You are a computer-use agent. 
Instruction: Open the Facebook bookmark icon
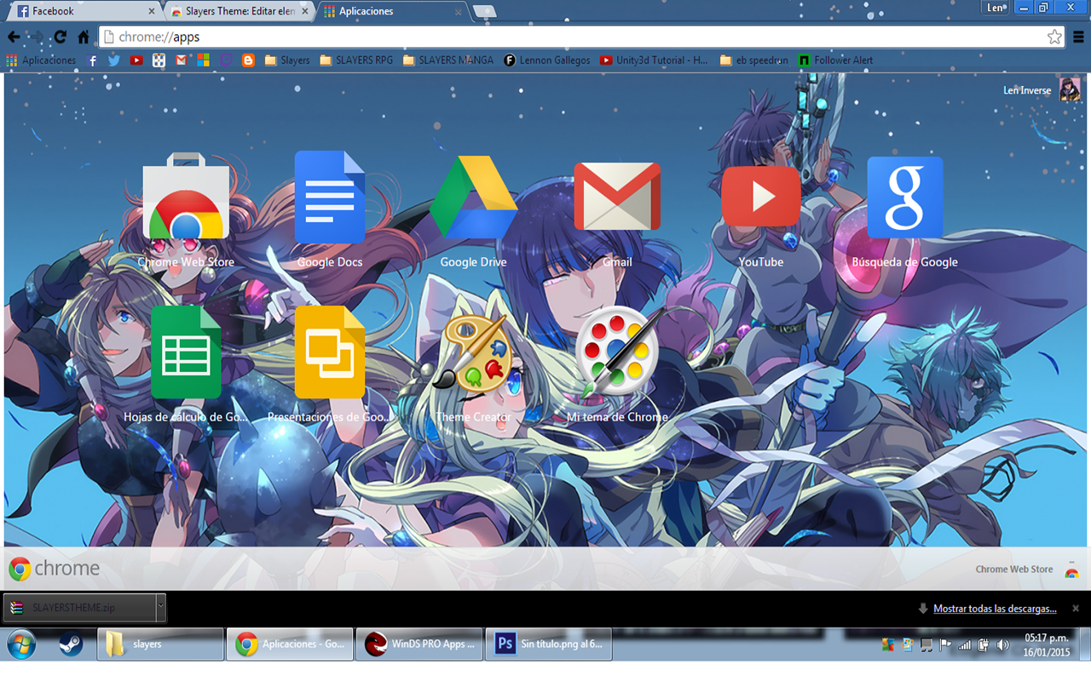click(x=93, y=60)
